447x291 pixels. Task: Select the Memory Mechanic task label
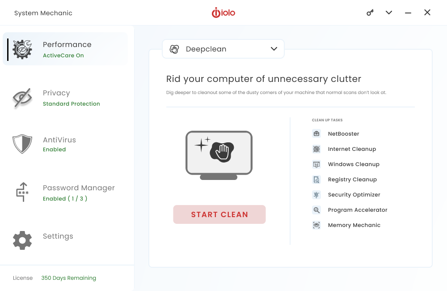(x=354, y=225)
